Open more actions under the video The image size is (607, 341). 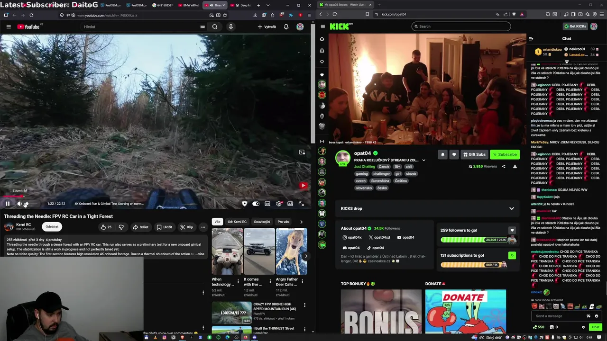pyautogui.click(x=203, y=227)
